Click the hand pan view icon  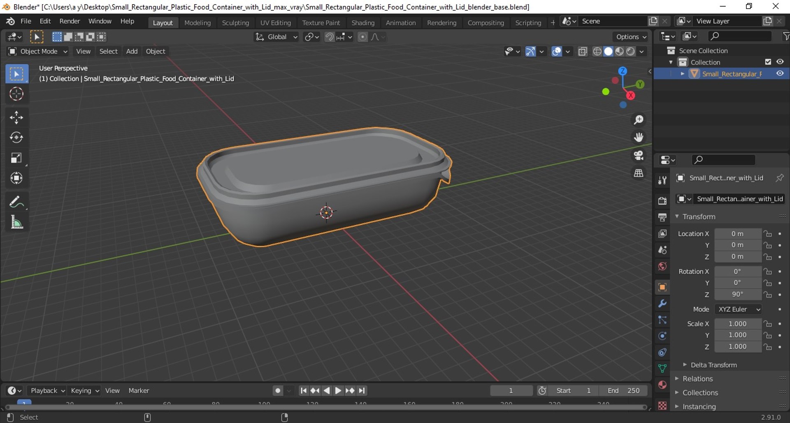click(x=639, y=137)
